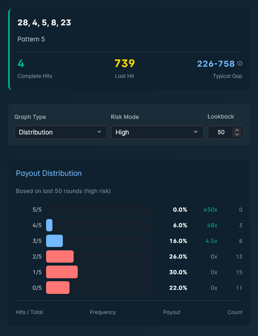
Task: Click the 226-758 Typical Gap range
Action: point(216,64)
